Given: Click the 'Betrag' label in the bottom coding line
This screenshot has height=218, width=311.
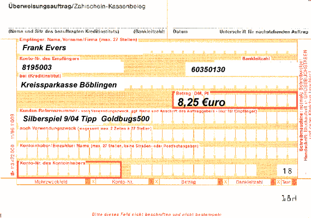Looking at the screenshot, I should [188, 182].
